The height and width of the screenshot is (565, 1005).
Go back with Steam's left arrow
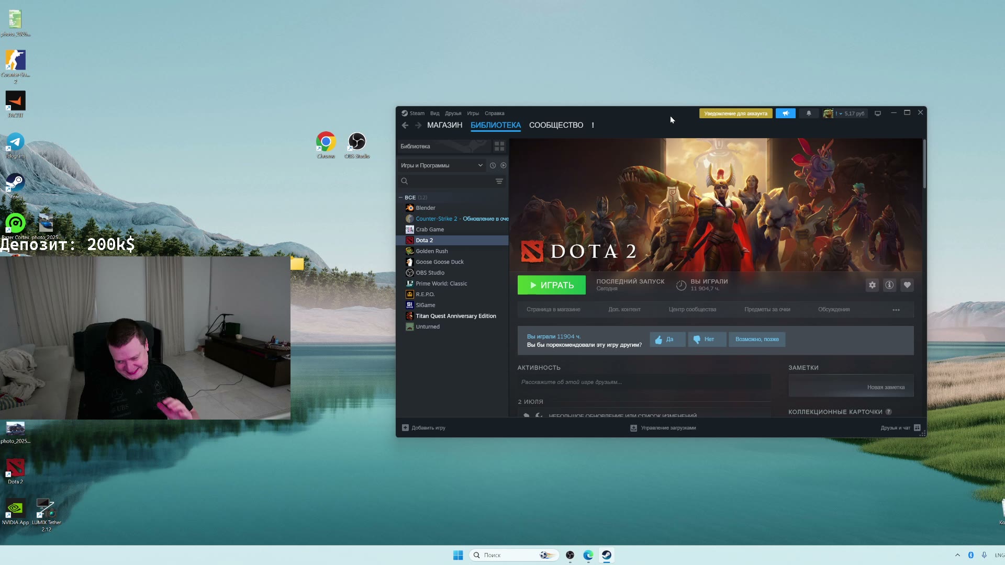coord(405,125)
